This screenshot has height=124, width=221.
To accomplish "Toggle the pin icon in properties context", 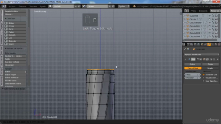I will pos(185,49).
